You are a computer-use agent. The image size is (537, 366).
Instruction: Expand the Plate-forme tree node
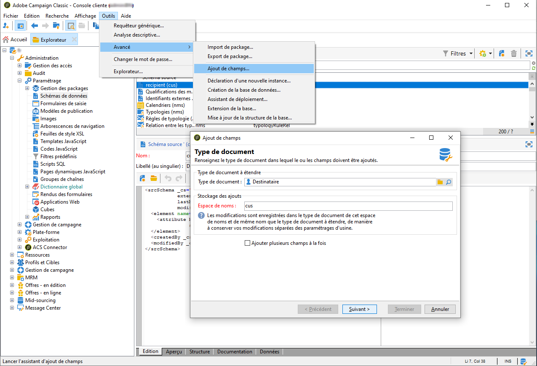click(x=20, y=232)
